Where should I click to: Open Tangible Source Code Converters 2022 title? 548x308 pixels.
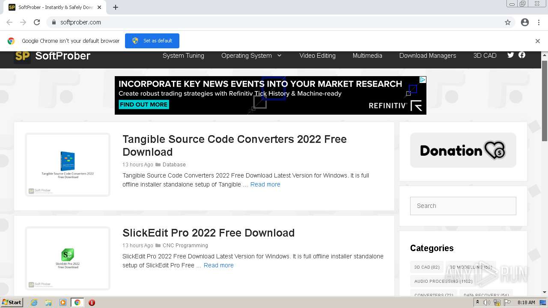pyautogui.click(x=235, y=145)
